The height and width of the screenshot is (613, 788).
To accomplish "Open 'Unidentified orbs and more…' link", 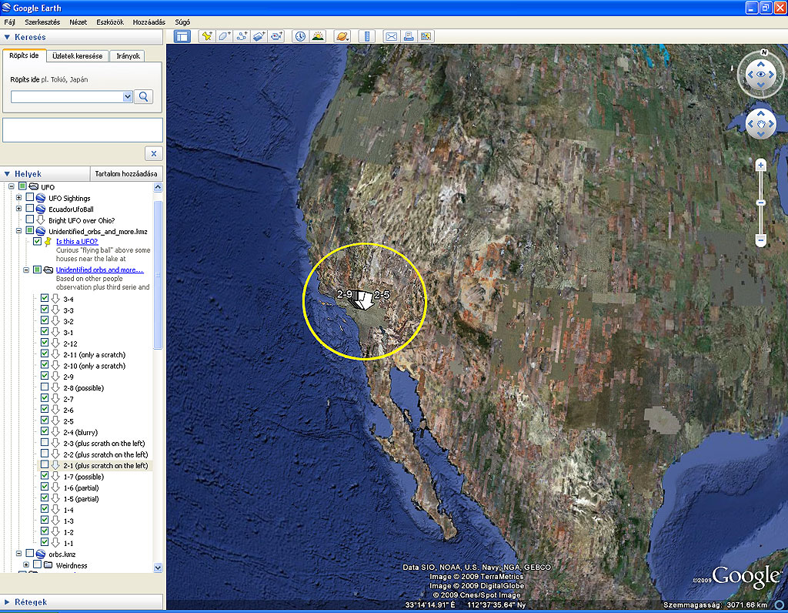I will pos(99,270).
